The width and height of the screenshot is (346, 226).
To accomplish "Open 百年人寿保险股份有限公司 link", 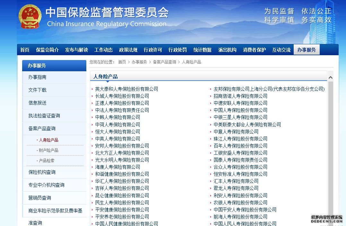I will point(240,146).
